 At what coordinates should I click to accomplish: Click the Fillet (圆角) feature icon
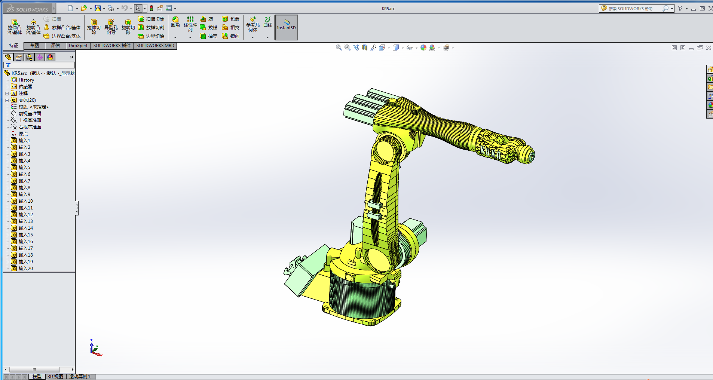click(x=175, y=22)
